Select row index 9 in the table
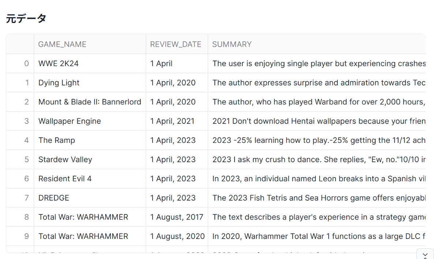This screenshot has width=434, height=259. click(26, 236)
